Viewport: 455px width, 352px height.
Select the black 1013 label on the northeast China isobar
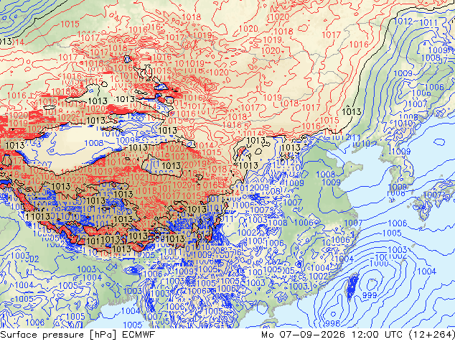[x=352, y=111]
